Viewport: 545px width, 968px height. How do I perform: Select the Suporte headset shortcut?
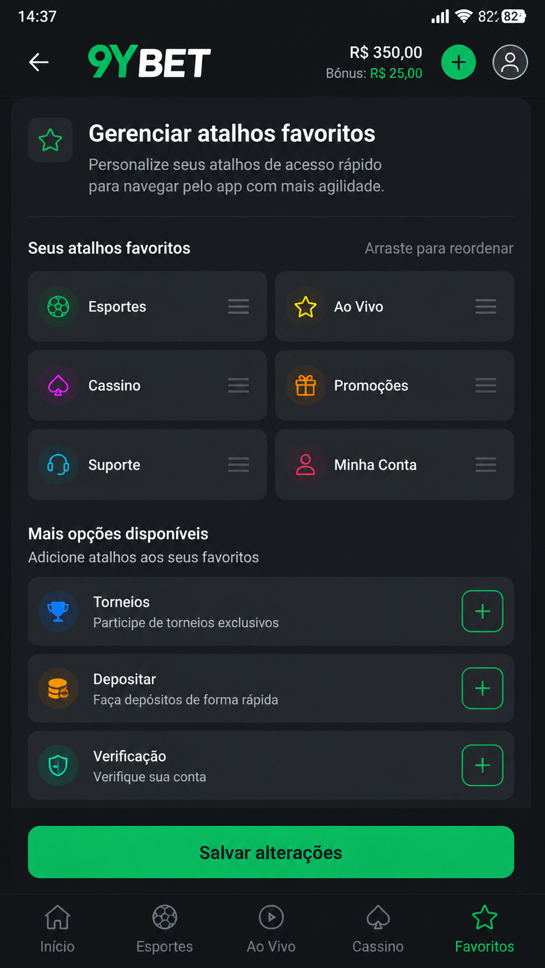coord(147,464)
